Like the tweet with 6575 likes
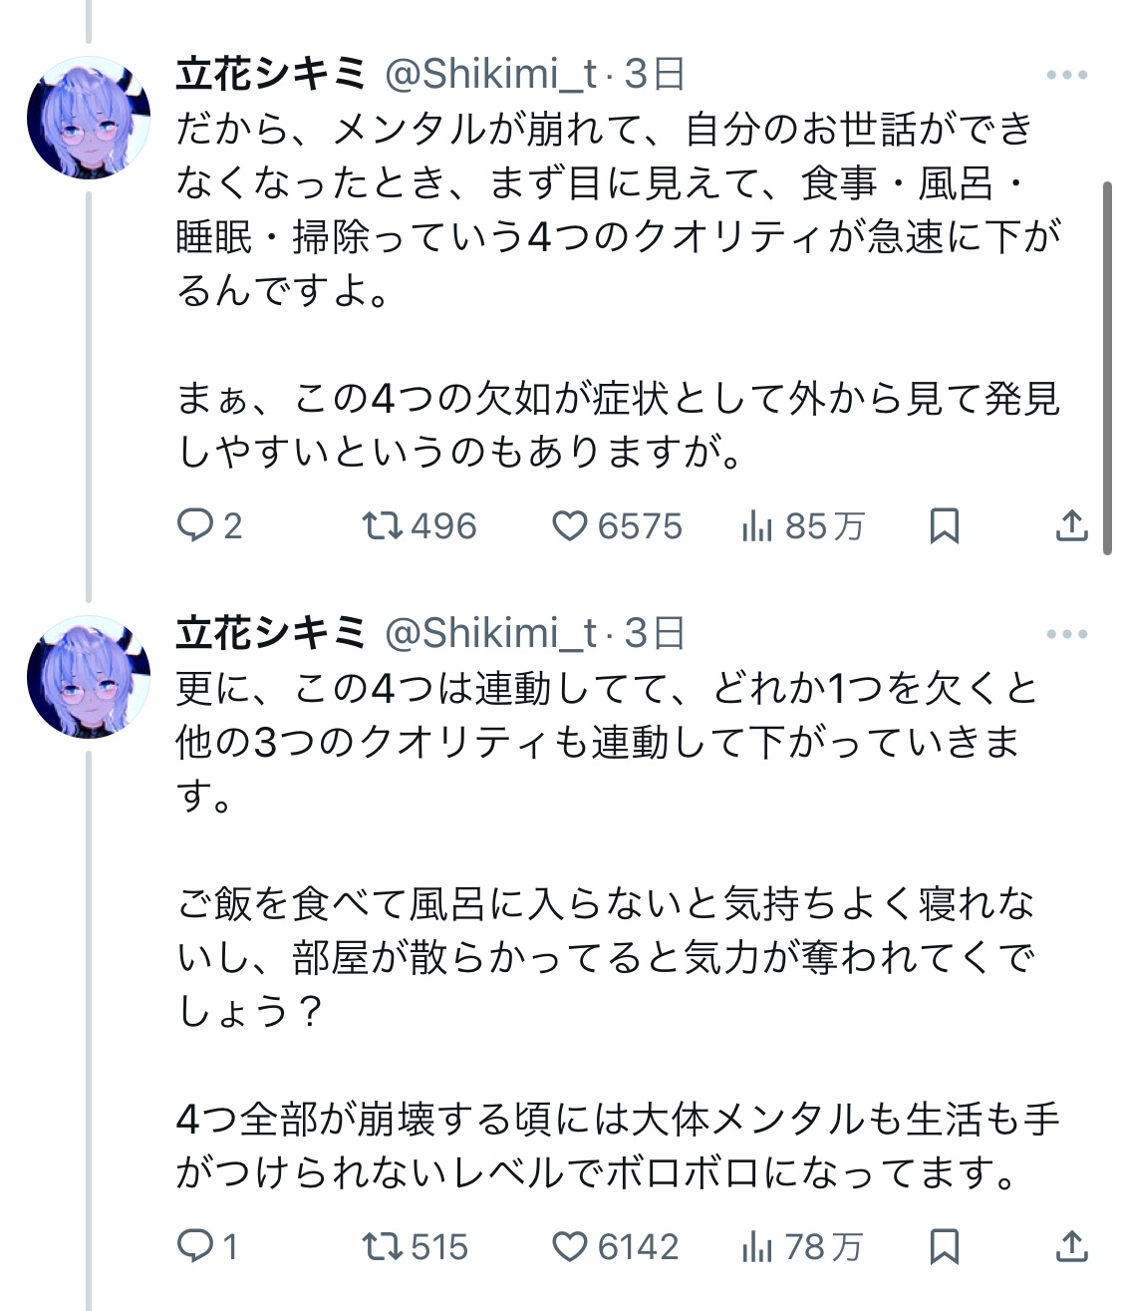 click(618, 525)
